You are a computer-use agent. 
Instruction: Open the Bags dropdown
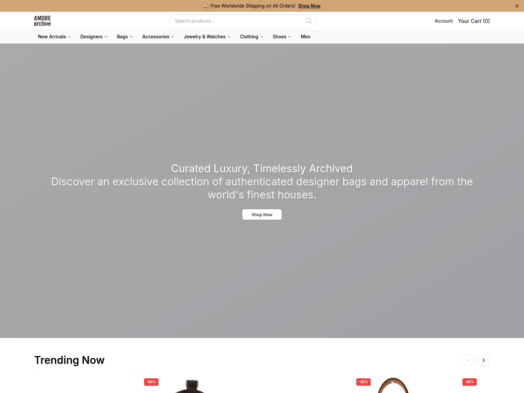coord(125,37)
